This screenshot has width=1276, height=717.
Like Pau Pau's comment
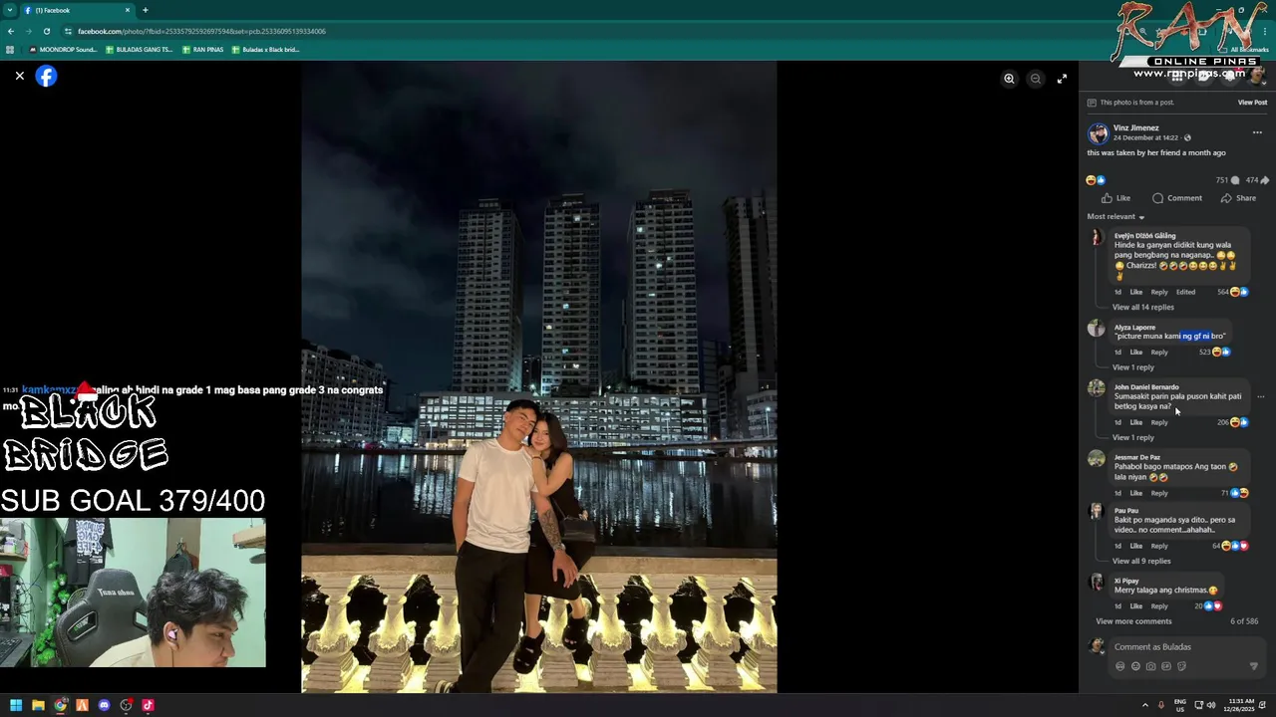click(1135, 546)
